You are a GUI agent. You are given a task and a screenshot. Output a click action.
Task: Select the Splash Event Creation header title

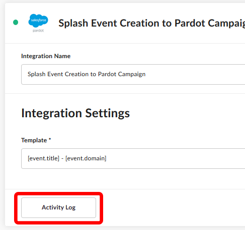click(x=152, y=23)
